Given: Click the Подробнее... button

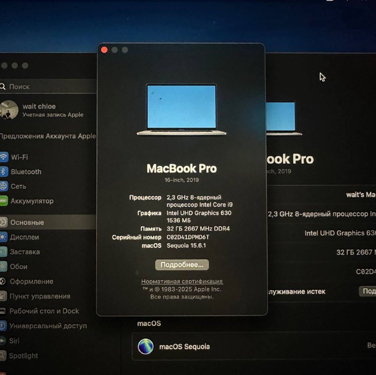Looking at the screenshot, I should click(183, 265).
